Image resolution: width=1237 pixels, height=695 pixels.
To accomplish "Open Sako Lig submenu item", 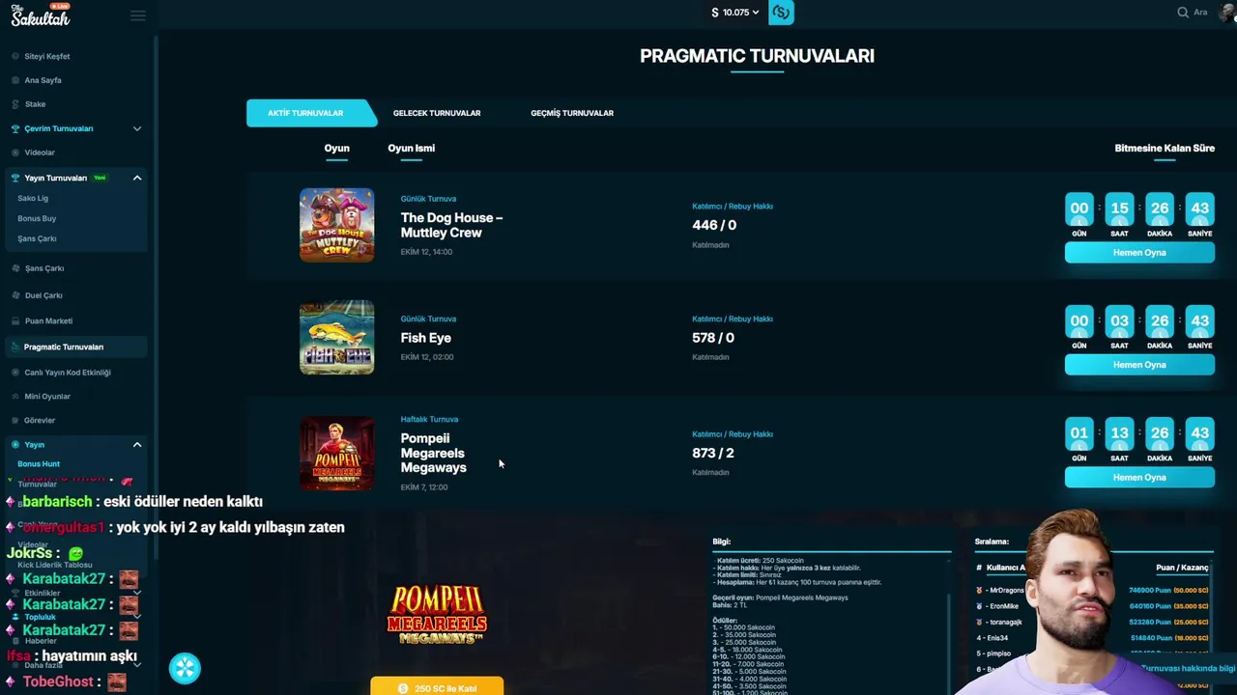I will (33, 198).
